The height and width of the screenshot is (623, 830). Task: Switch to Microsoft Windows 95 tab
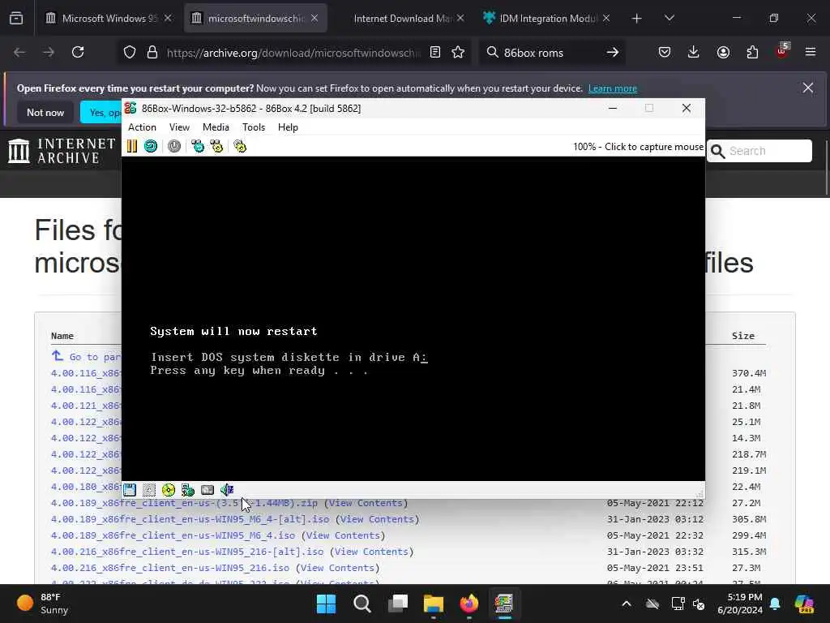point(109,18)
